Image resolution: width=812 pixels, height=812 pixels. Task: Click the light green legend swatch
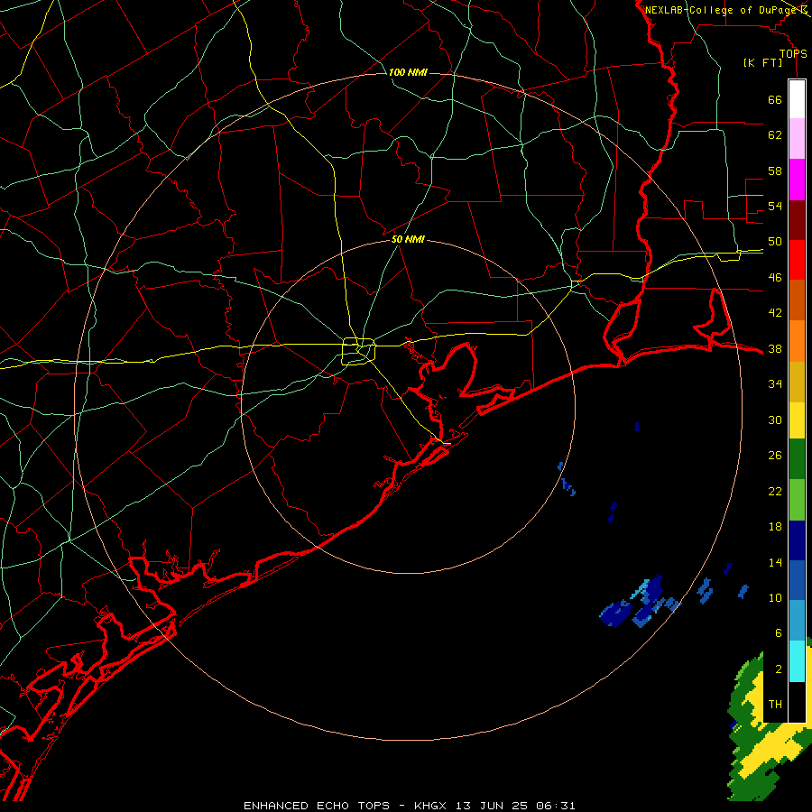pyautogui.click(x=797, y=500)
